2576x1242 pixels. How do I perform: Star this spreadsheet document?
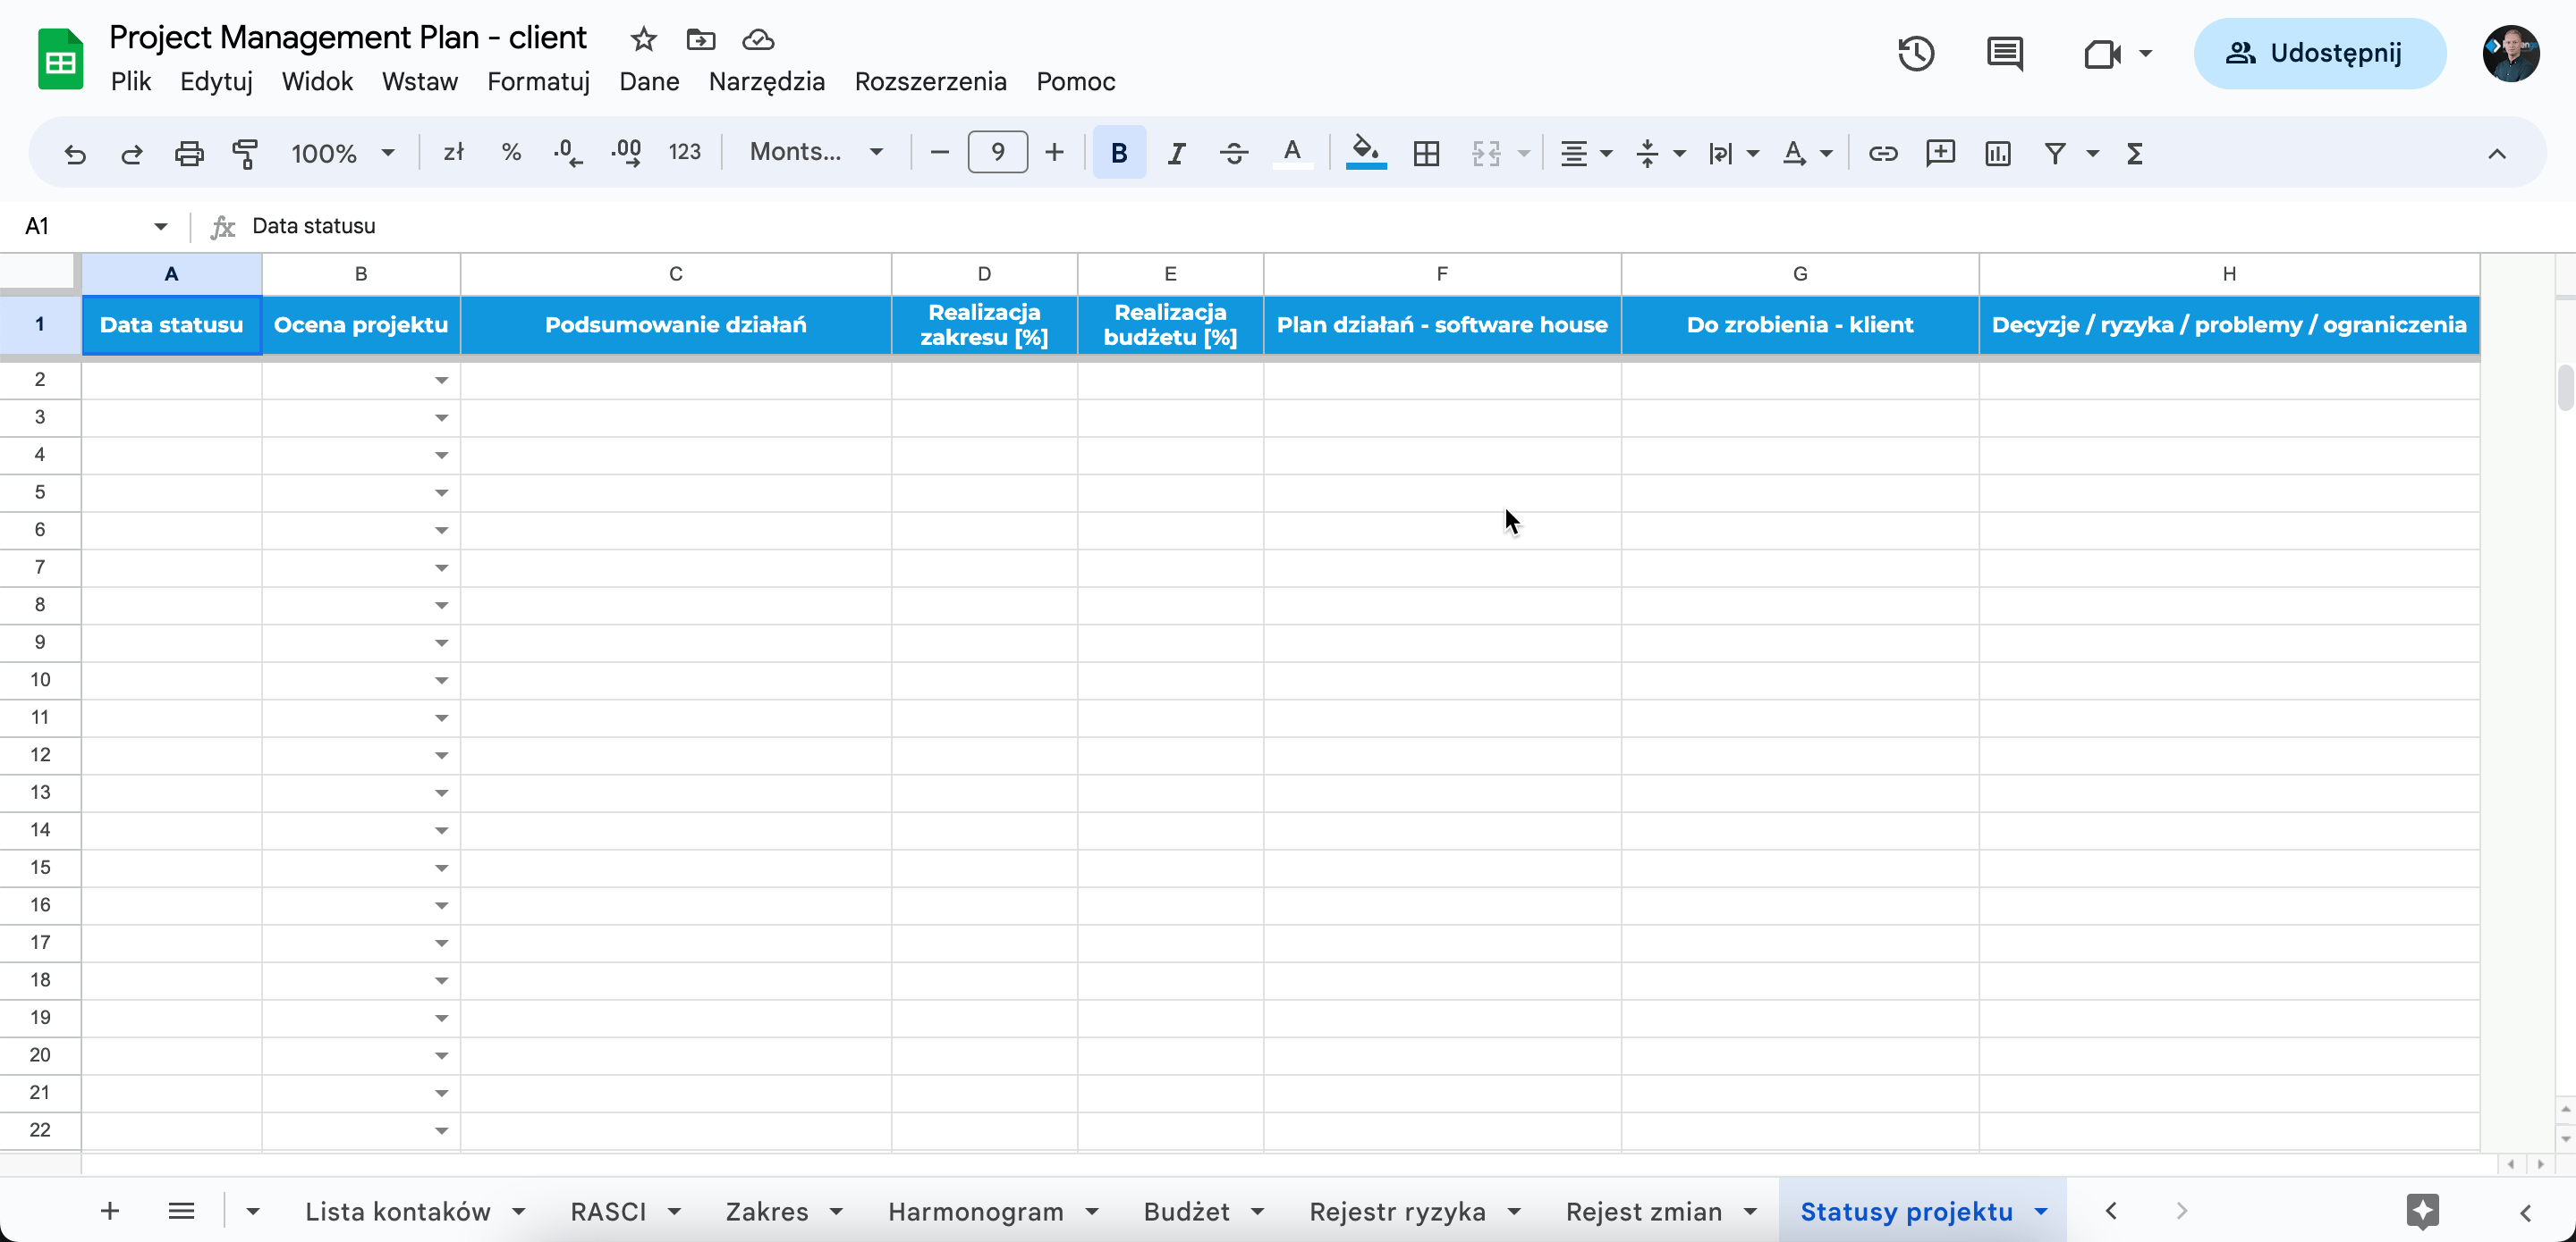(643, 39)
